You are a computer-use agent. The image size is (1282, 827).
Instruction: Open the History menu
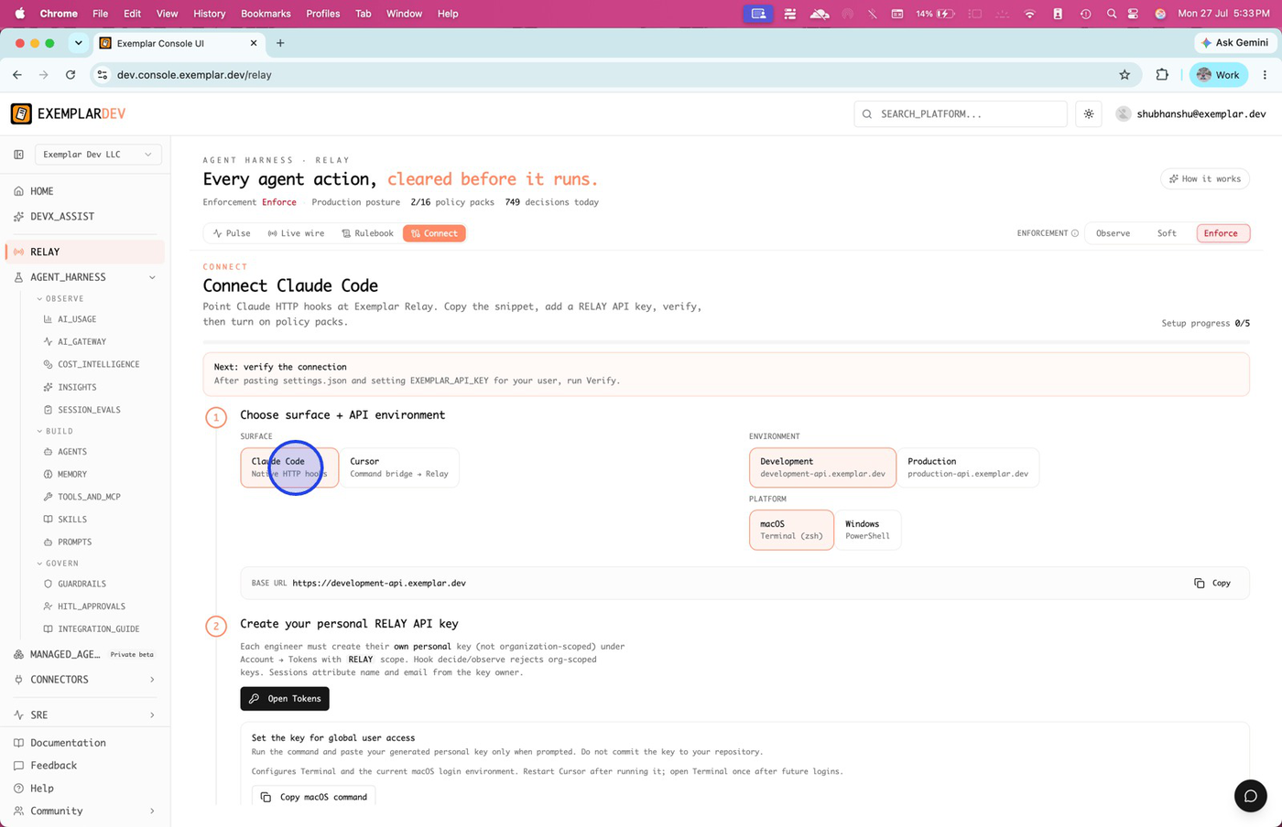[x=209, y=14]
